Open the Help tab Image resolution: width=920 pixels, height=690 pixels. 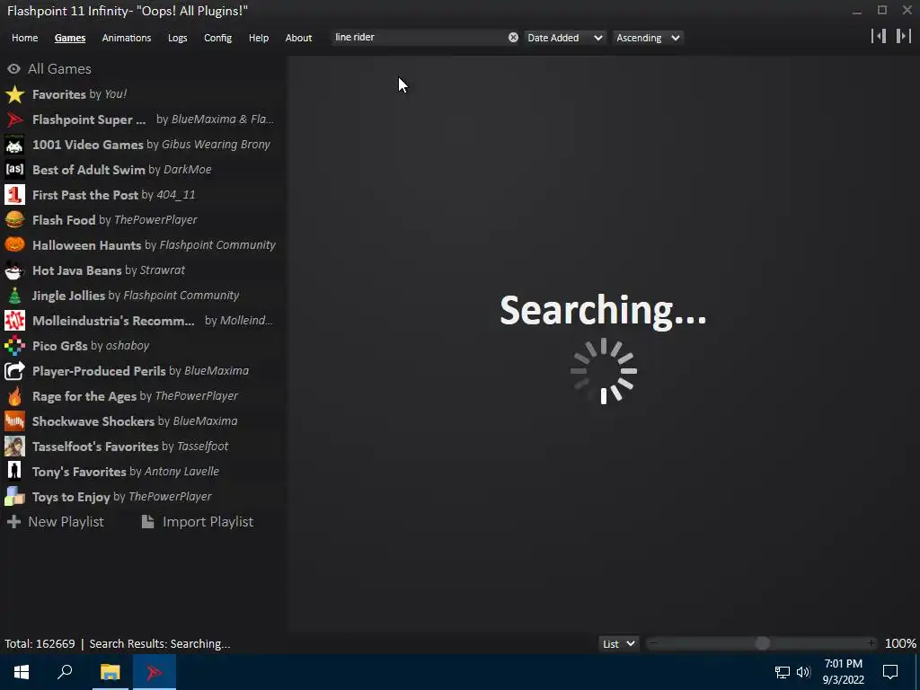point(258,38)
